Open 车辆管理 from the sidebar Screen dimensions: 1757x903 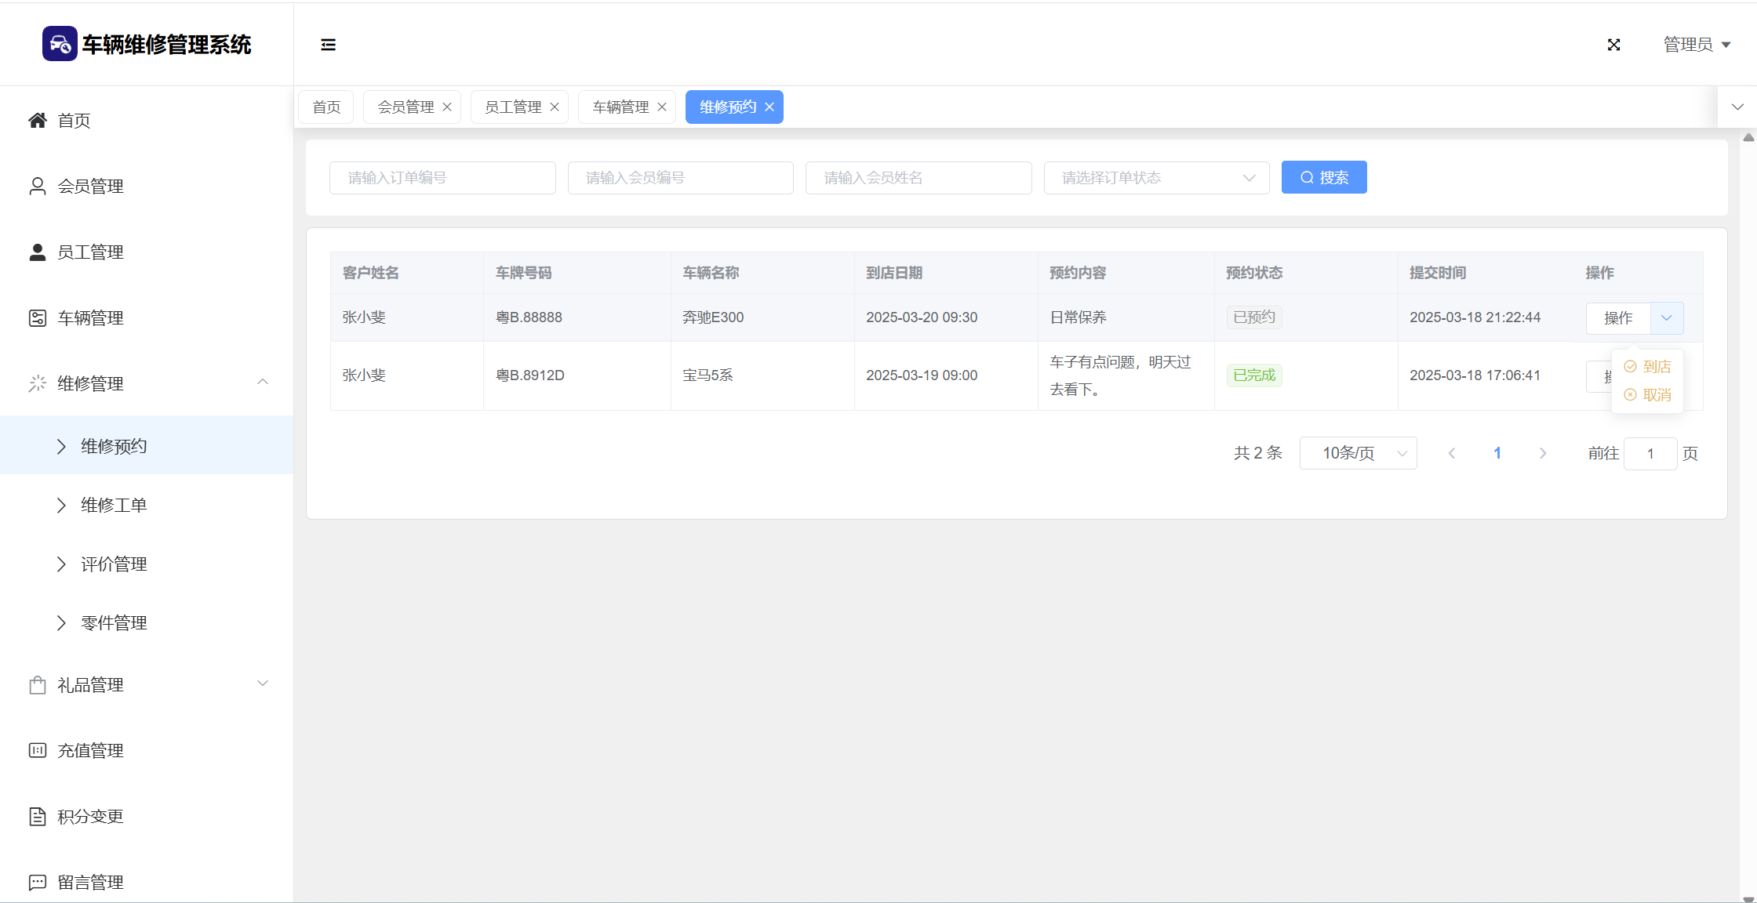[x=90, y=317]
